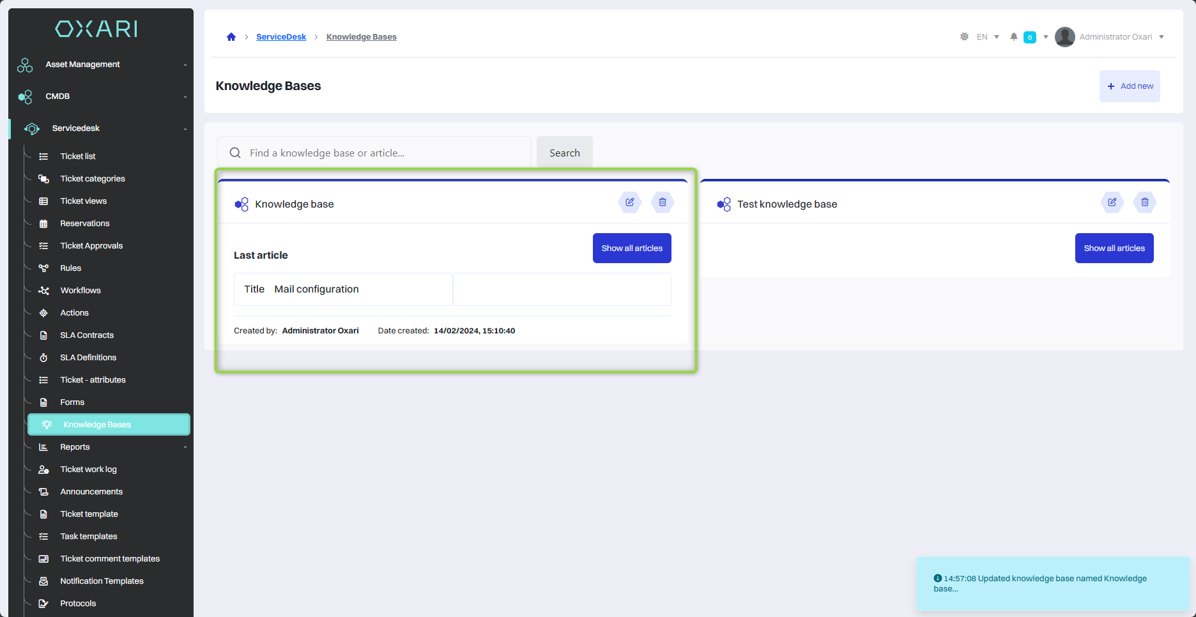Expand the Asset Management menu
1196x617 pixels.
point(102,65)
